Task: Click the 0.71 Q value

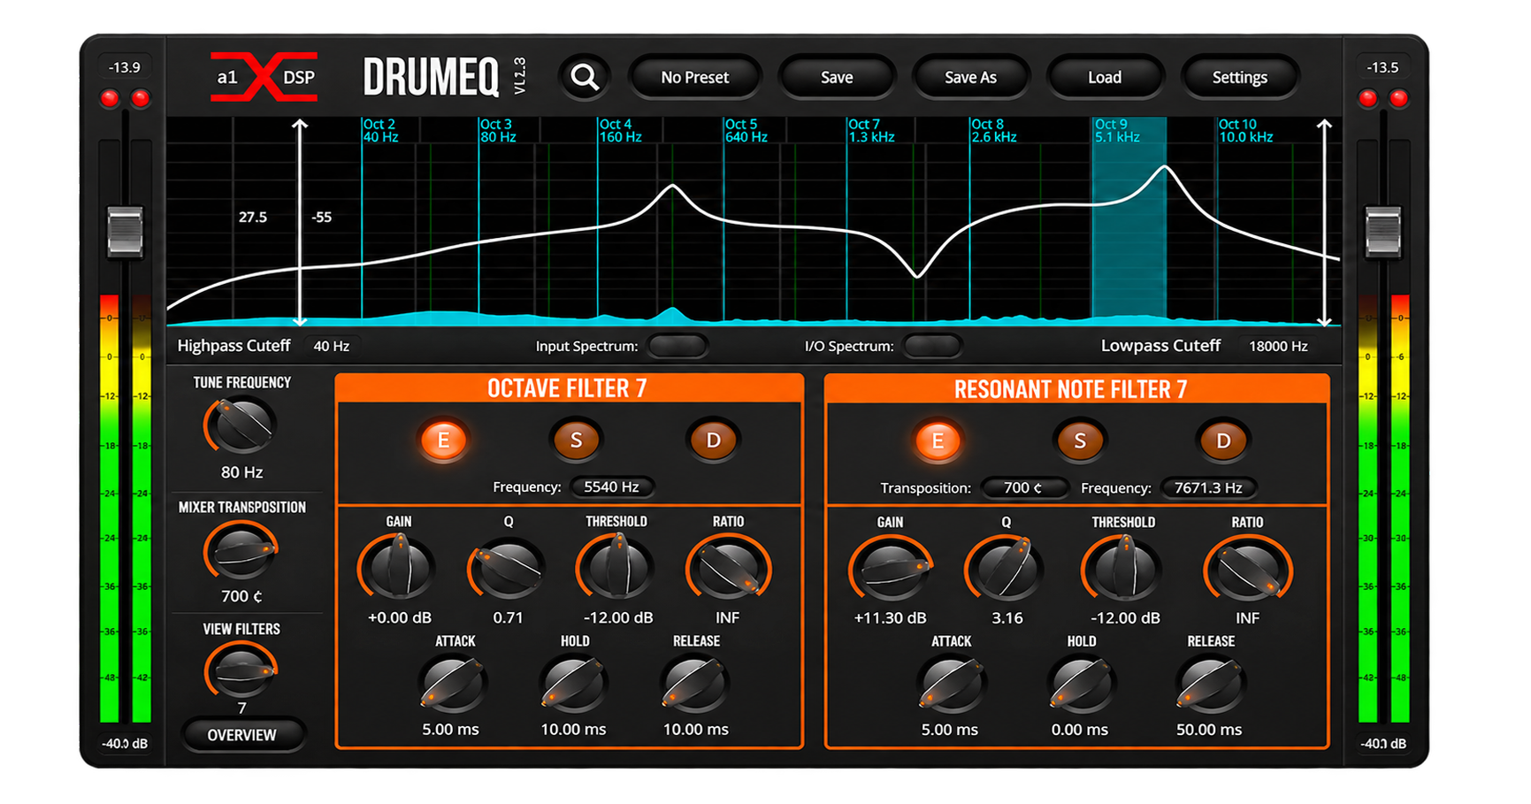Action: tap(508, 617)
